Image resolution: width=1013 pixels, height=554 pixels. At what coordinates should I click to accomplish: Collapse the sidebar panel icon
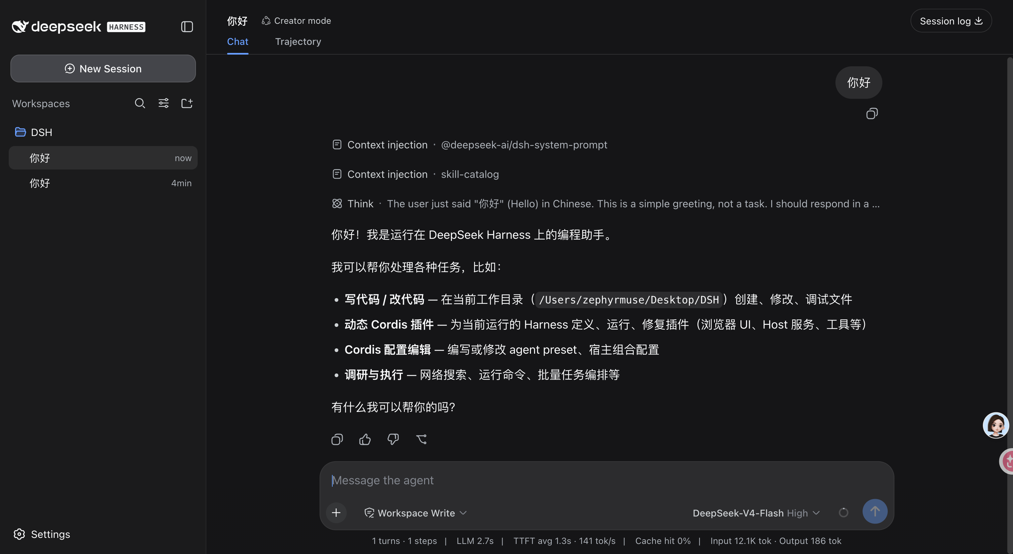click(187, 27)
